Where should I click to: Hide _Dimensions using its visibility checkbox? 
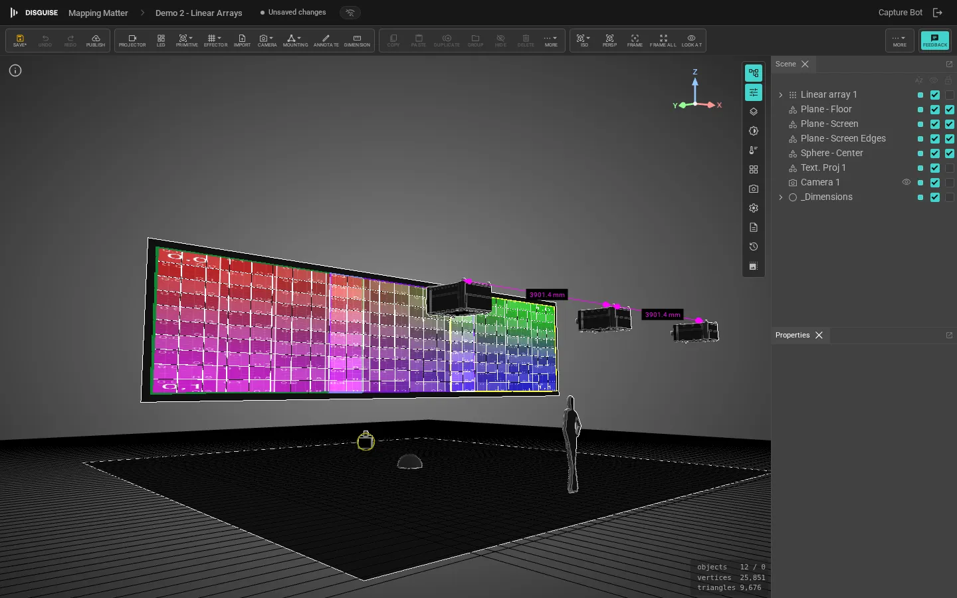[x=935, y=197]
